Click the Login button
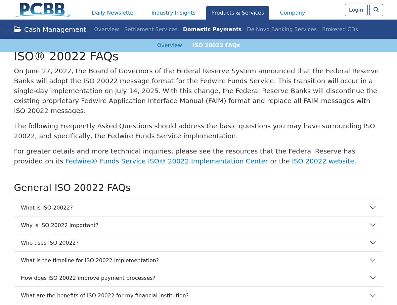The width and height of the screenshot is (397, 305). (x=356, y=10)
